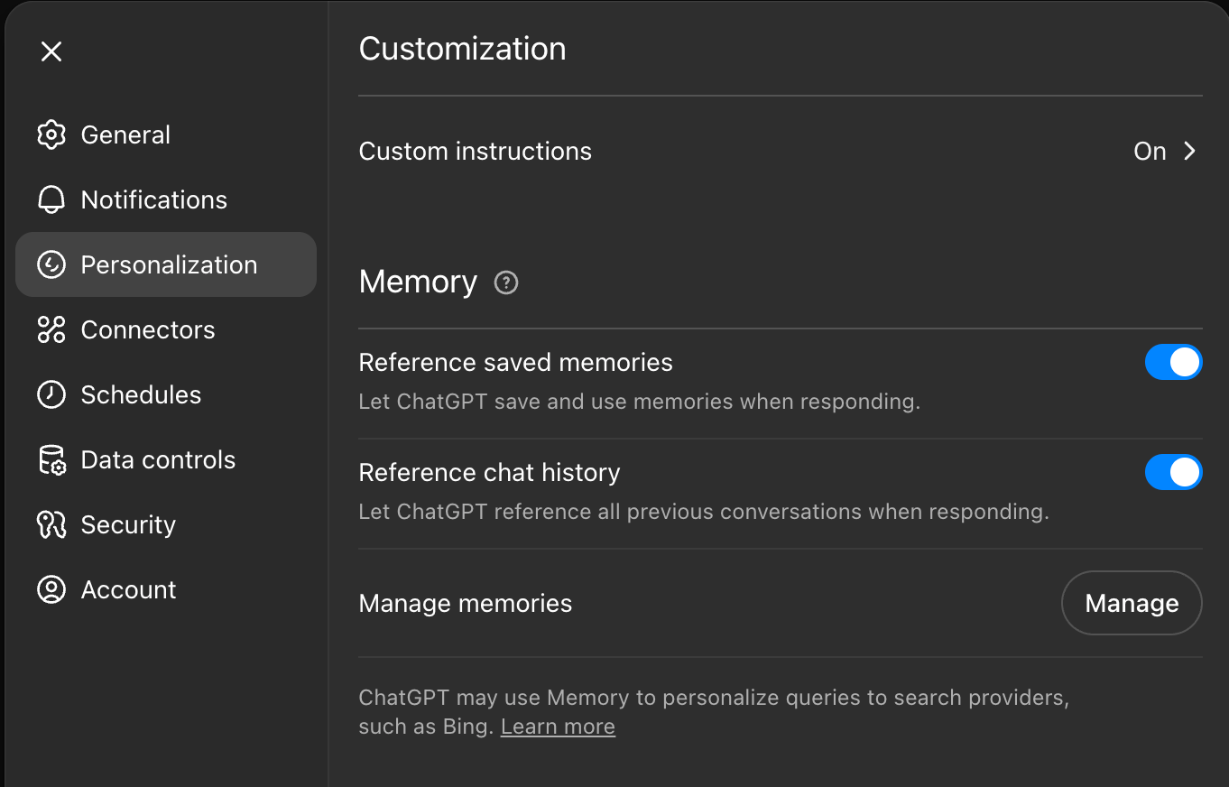The width and height of the screenshot is (1229, 787).
Task: Click the Manage memories button
Action: pos(1132,603)
